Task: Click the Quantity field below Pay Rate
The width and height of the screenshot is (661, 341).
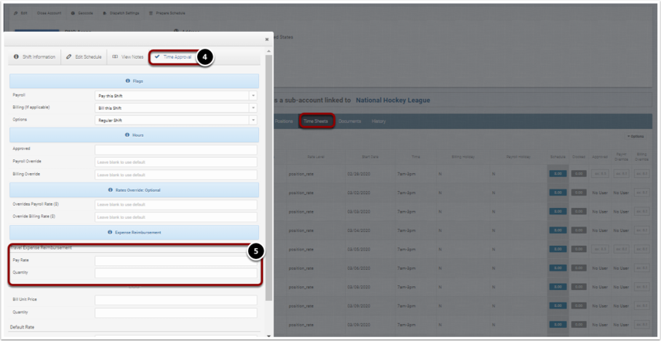Action: tap(175, 273)
